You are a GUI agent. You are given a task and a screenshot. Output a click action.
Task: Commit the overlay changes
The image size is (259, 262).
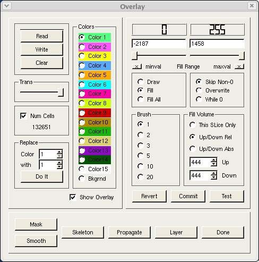pyautogui.click(x=188, y=196)
